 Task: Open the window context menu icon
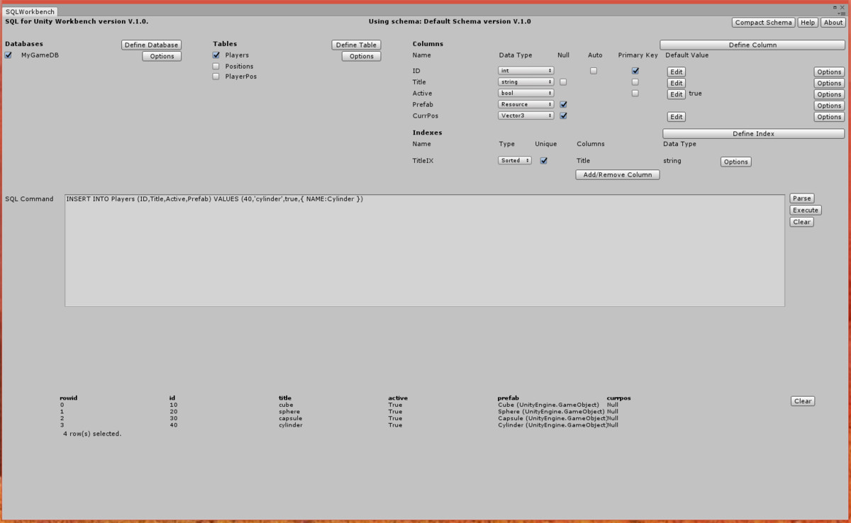(842, 13)
